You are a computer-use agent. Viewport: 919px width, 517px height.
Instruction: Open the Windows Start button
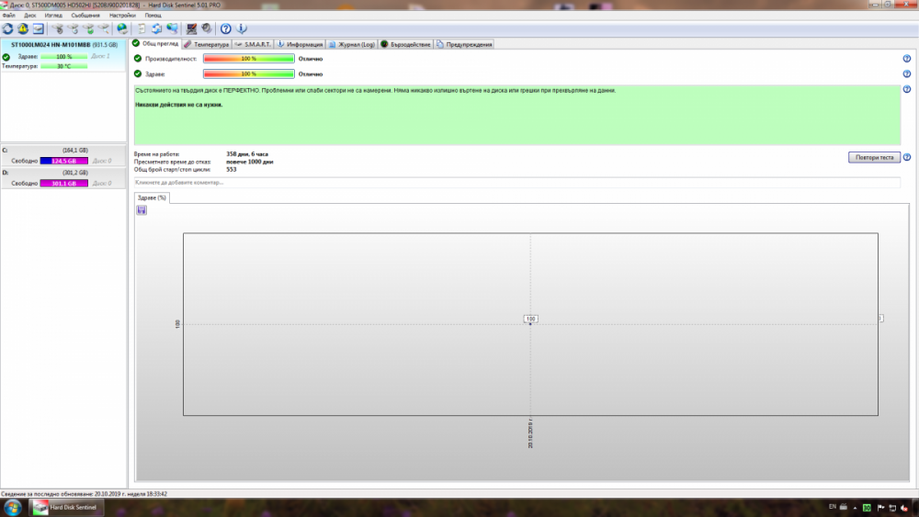tap(11, 508)
